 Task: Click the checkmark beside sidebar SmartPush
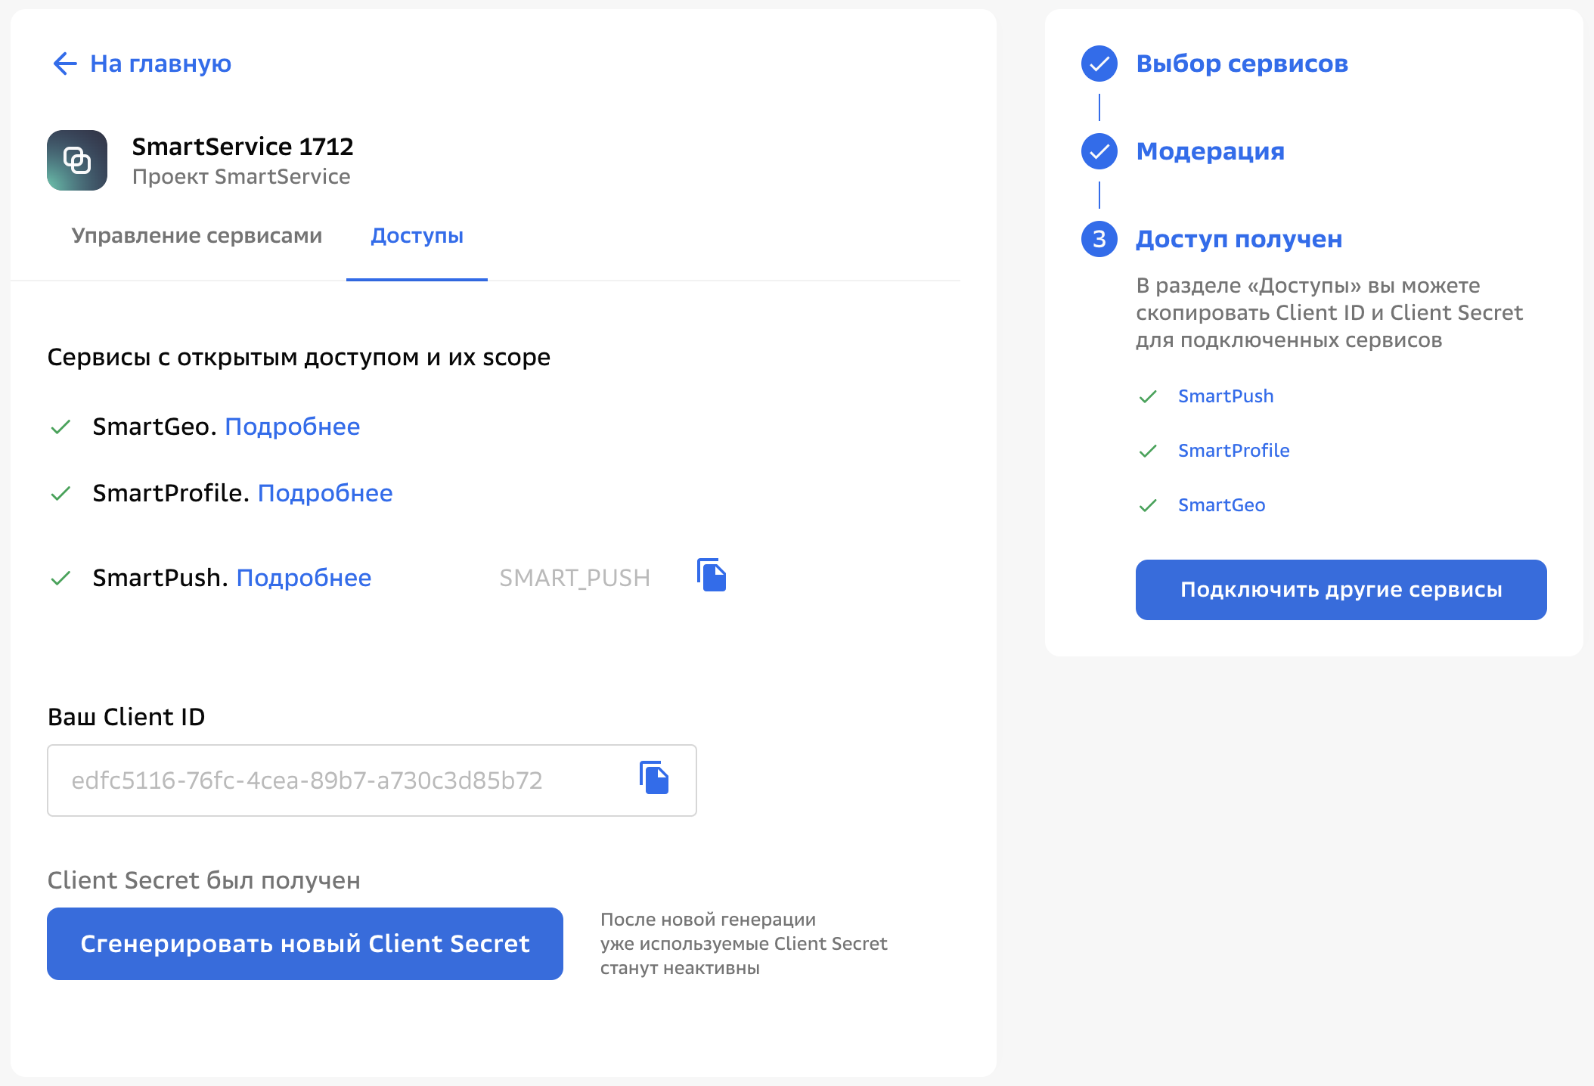click(1148, 396)
